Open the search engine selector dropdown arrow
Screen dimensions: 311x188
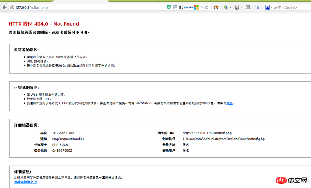[x=271, y=7]
